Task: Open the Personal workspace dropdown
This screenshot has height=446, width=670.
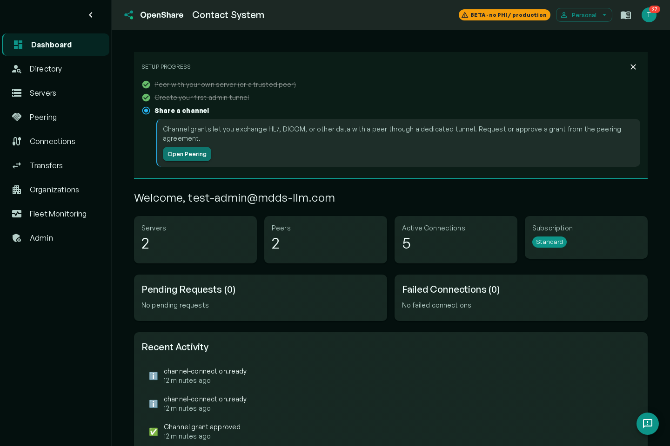Action: [x=584, y=15]
